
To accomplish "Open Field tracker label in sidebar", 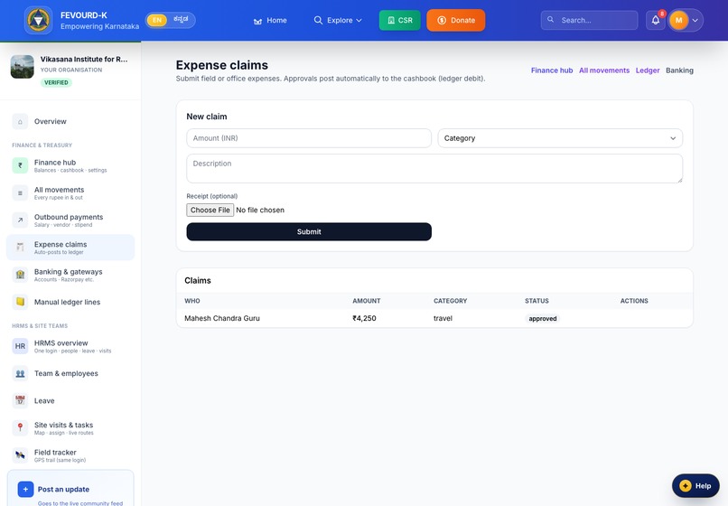I will pos(55,453).
